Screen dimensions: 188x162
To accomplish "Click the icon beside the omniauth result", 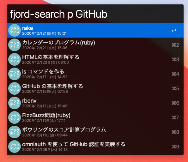I will coord(15,147).
